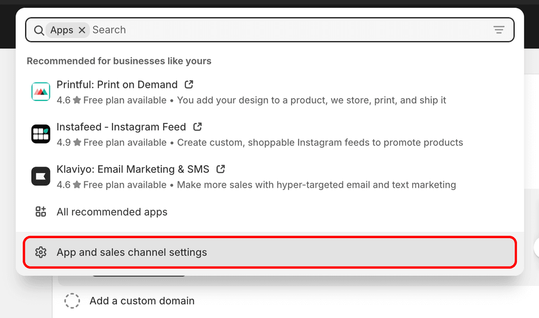Open Klaviyo external link icon
This screenshot has width=539, height=318.
220,169
